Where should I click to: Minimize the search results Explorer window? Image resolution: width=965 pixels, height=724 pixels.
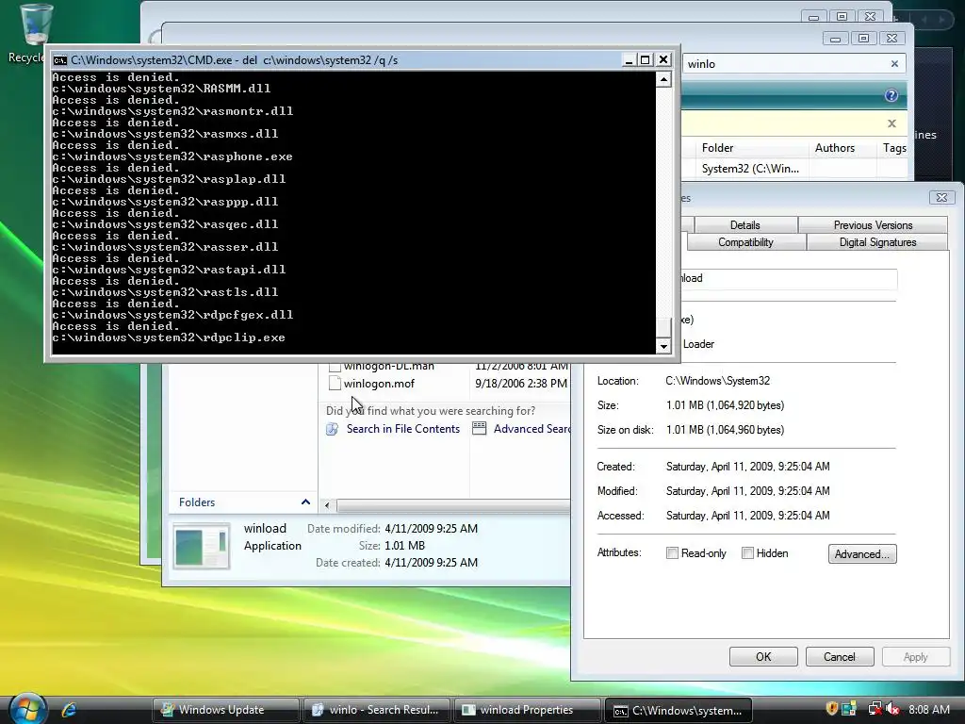point(835,38)
